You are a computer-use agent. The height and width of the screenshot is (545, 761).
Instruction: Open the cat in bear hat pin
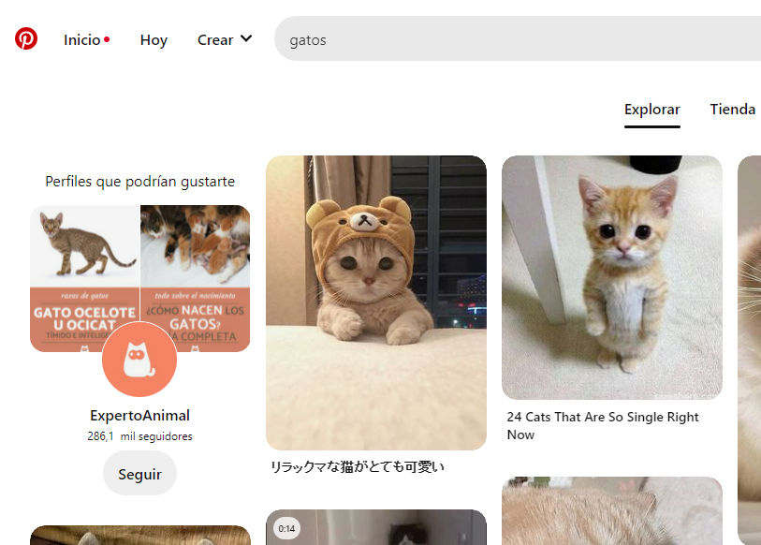click(376, 302)
